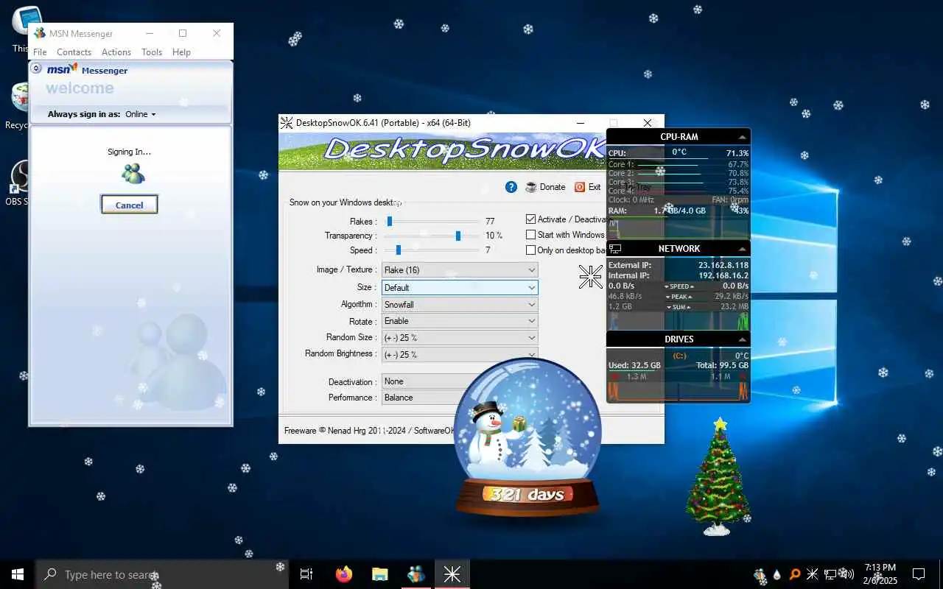Open File Explorer from the taskbar
This screenshot has height=589, width=943.
pos(379,574)
